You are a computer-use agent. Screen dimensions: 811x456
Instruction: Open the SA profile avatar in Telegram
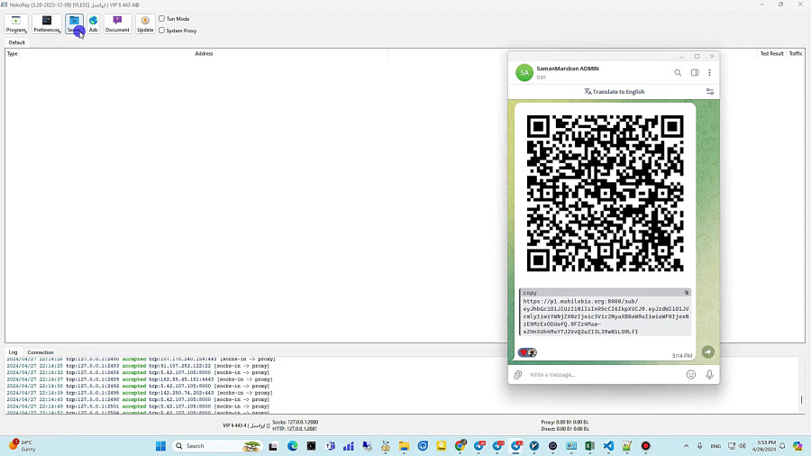(524, 73)
